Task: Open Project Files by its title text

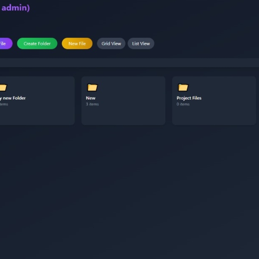Action: click(x=189, y=98)
